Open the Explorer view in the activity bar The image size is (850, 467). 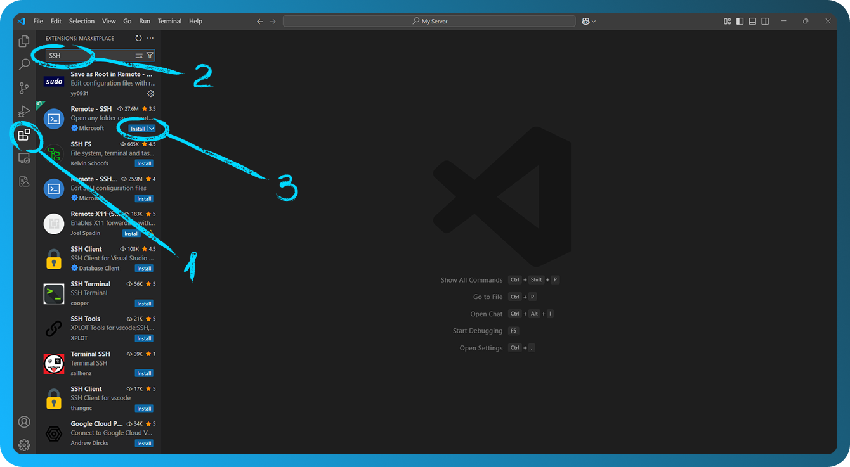(24, 41)
